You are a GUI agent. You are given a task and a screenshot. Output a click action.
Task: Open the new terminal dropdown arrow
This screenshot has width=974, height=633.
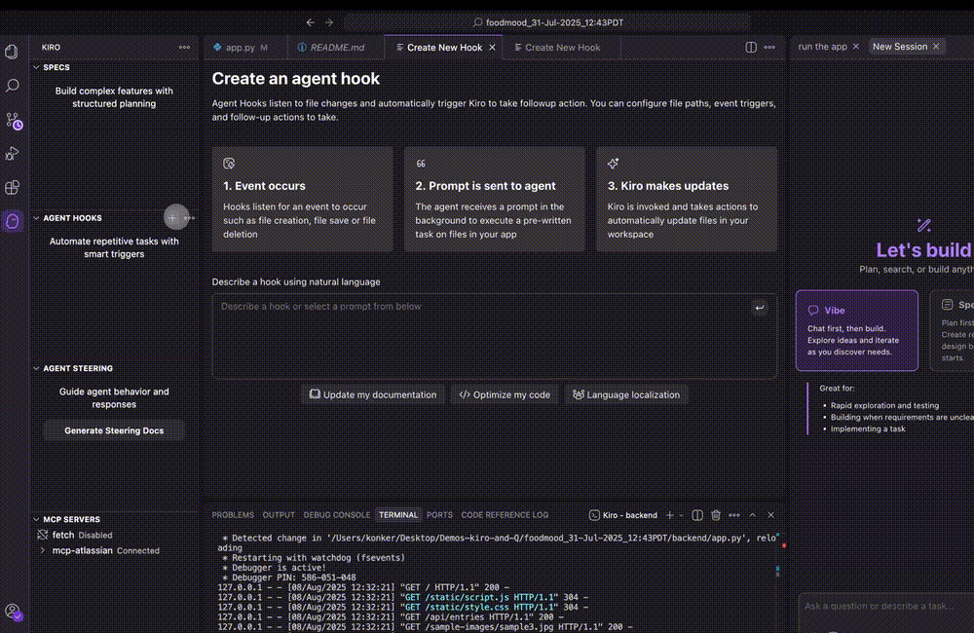682,515
